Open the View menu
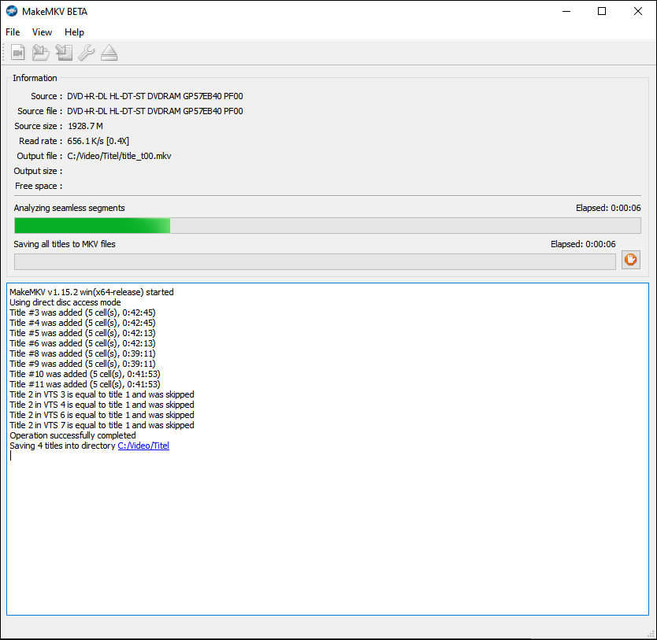The width and height of the screenshot is (657, 640). 42,32
